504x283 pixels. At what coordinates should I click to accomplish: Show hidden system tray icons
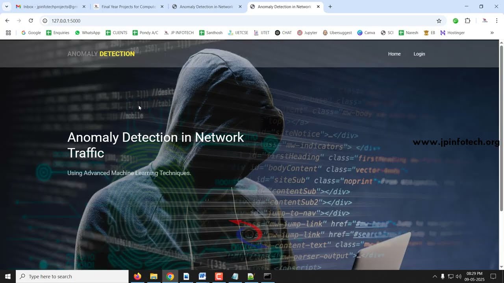(435, 276)
